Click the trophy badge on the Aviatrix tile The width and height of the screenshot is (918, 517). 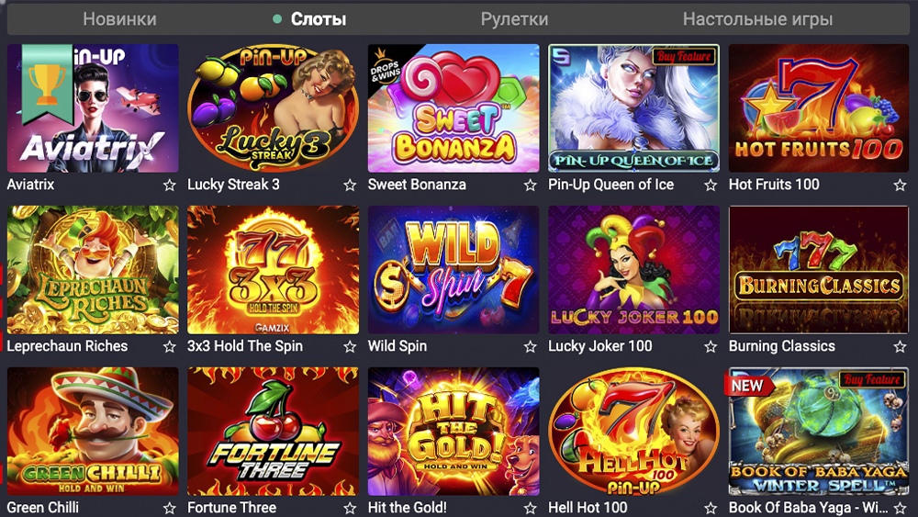tap(48, 84)
